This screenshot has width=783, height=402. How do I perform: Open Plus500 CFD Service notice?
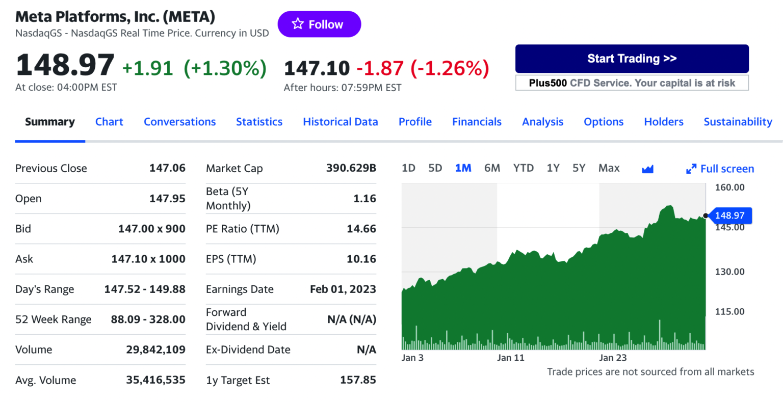pos(632,83)
